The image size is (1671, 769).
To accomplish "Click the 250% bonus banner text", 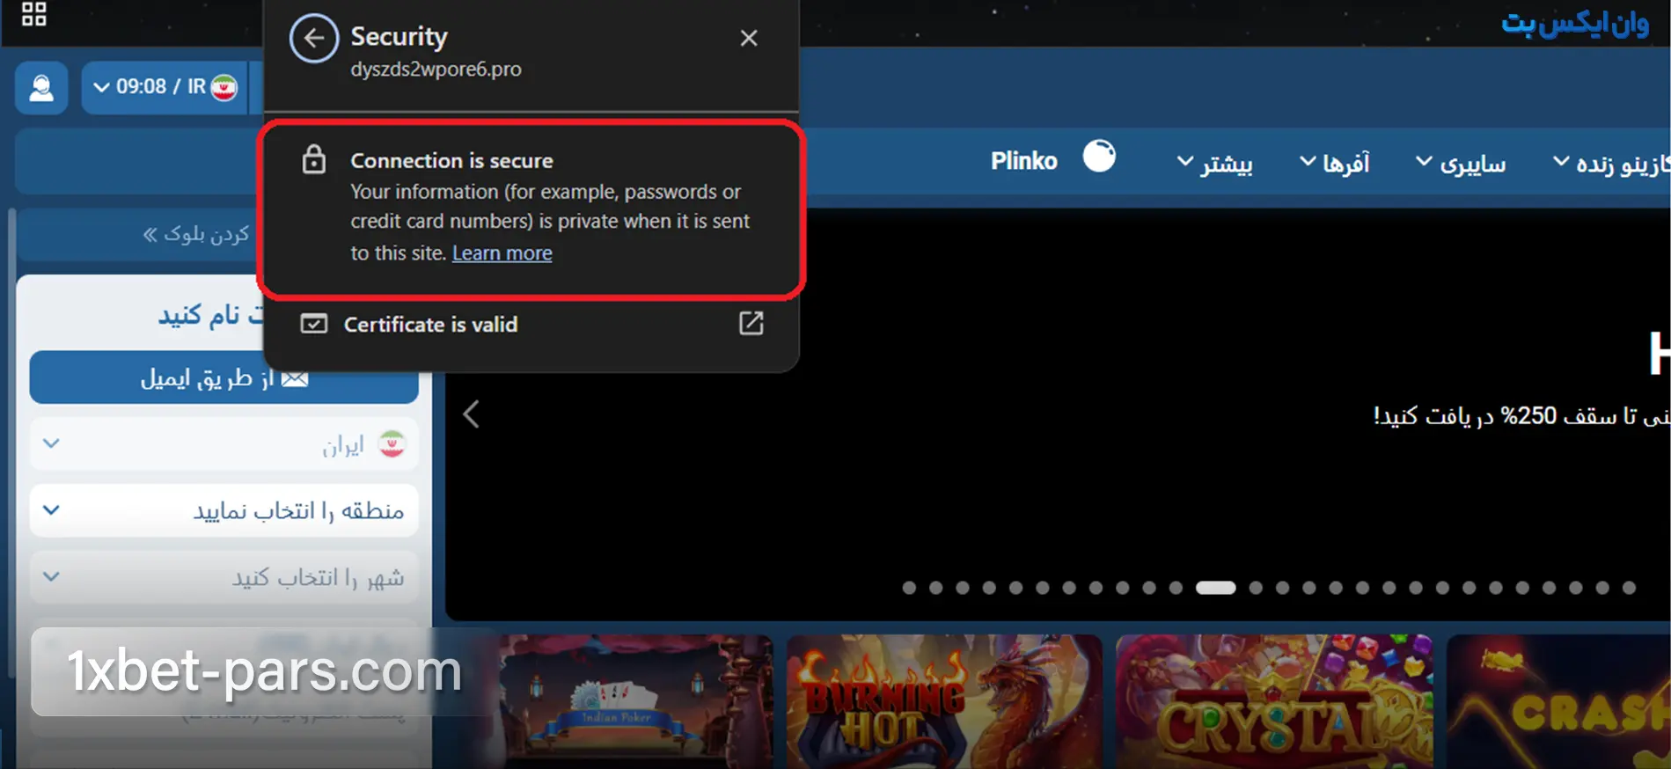I will click(x=1521, y=415).
